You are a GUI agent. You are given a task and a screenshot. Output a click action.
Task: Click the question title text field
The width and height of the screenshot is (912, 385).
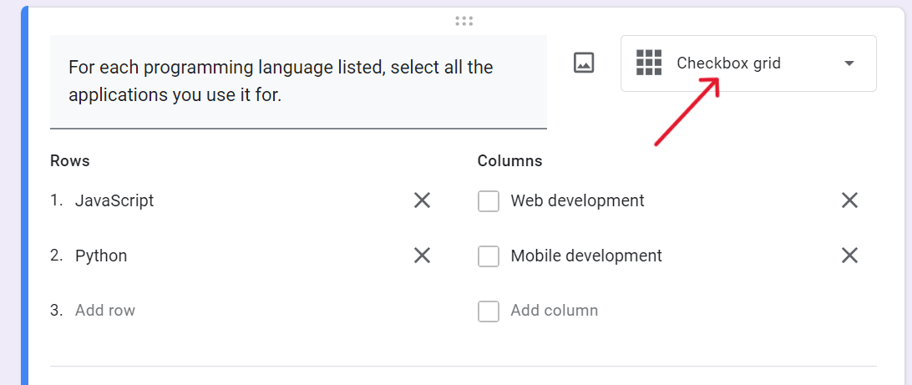[298, 81]
